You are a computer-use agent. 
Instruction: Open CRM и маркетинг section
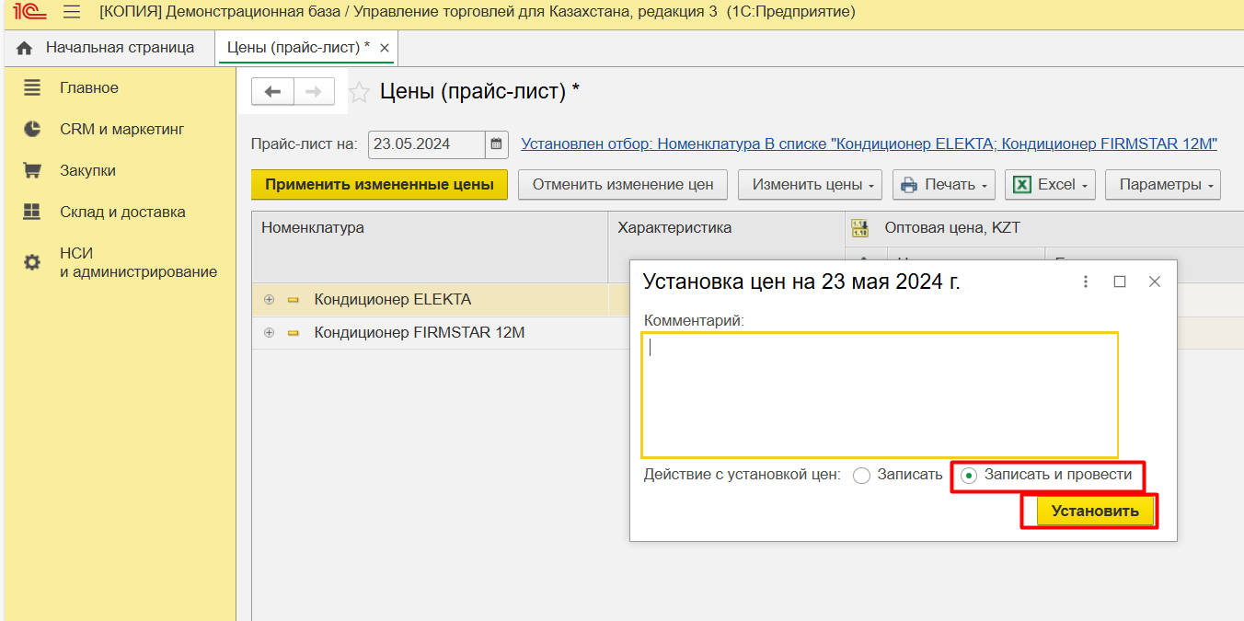pyautogui.click(x=121, y=130)
